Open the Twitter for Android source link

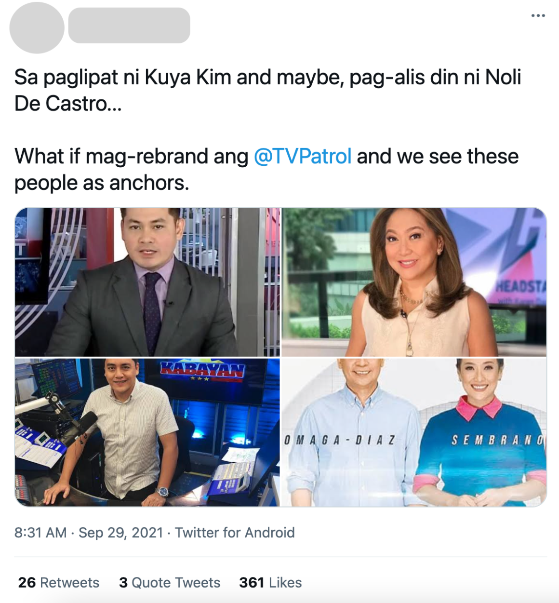pos(235,533)
